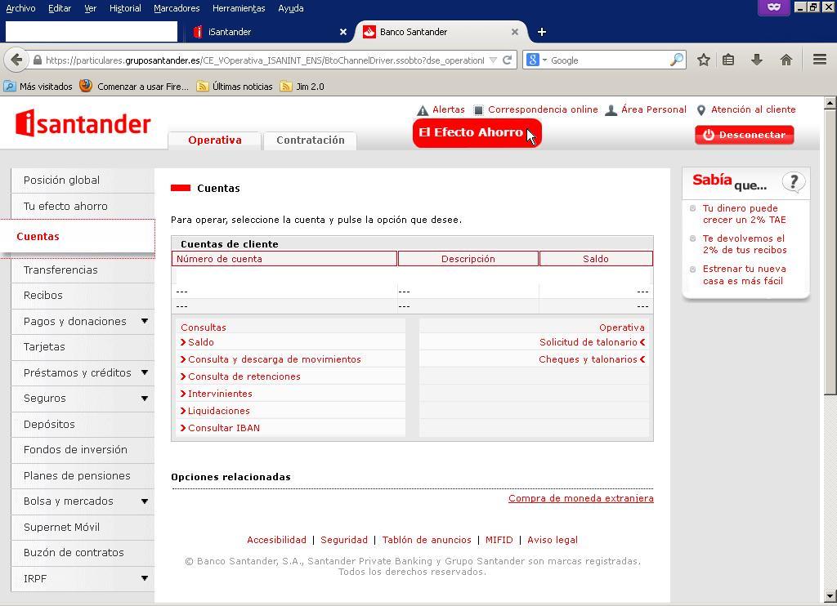Viewport: 837px width, 606px height.
Task: Select the Contratación tab
Action: [310, 140]
